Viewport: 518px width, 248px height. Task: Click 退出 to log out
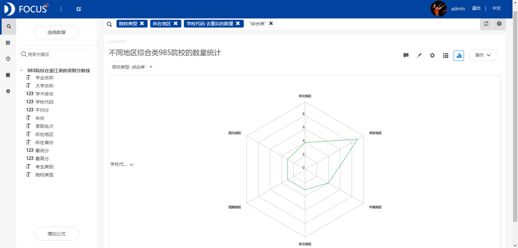coord(476,8)
